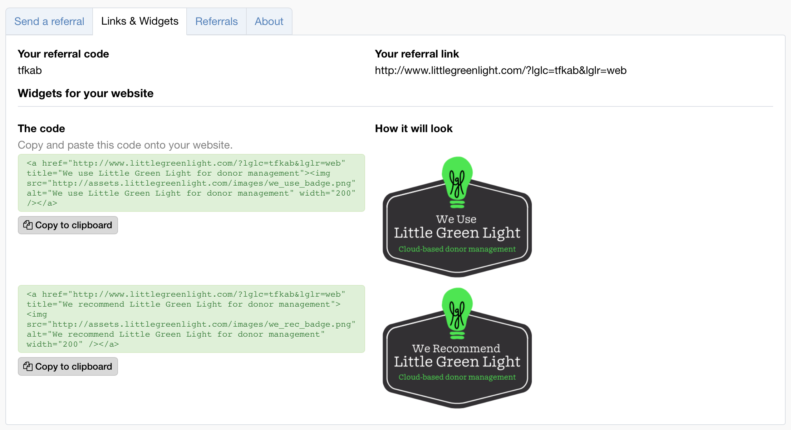Open the Send a referral tab
791x430 pixels.
[49, 21]
